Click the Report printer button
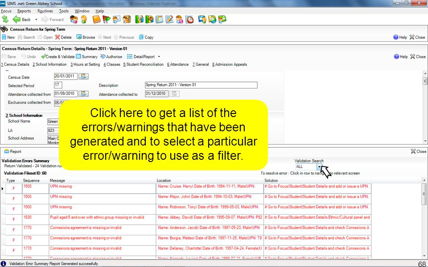This screenshot has height=267, width=428. (13, 151)
